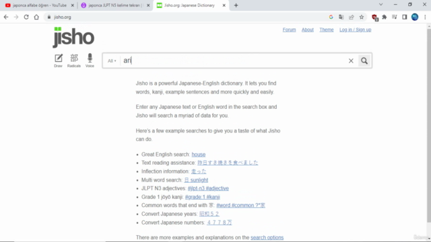The height and width of the screenshot is (242, 431).
Task: Switch to japonca alfabe öğren YouTube tab
Action: coord(39,5)
